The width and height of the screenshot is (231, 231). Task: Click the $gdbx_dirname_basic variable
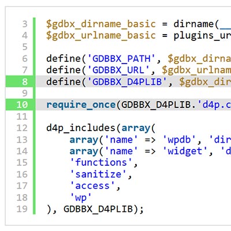(101, 24)
